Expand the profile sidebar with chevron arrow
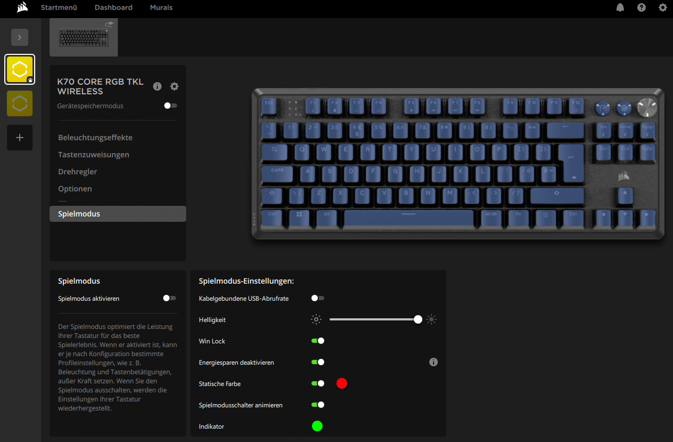The height and width of the screenshot is (442, 673). (20, 37)
